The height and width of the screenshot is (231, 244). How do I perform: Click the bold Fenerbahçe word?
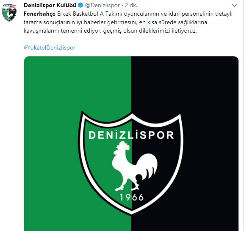click(39, 14)
